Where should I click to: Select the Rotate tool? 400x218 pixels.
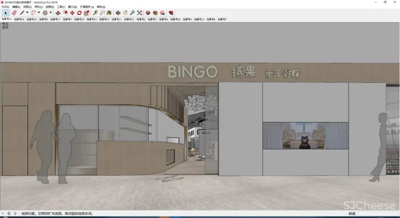click(79, 13)
